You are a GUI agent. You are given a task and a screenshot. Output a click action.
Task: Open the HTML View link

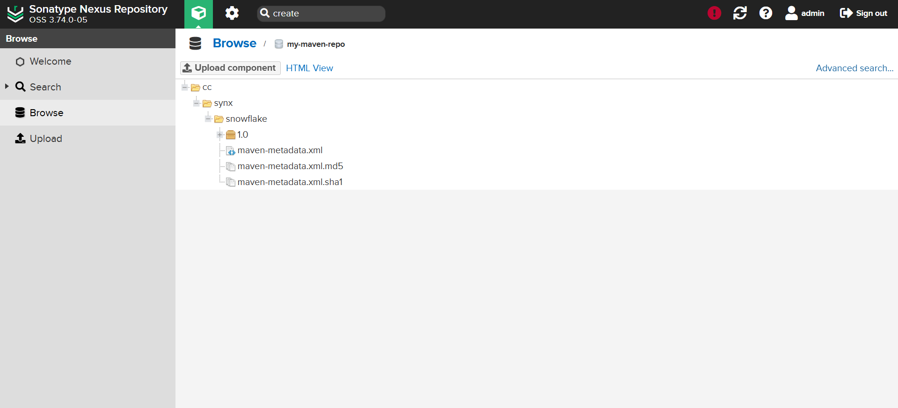[309, 68]
